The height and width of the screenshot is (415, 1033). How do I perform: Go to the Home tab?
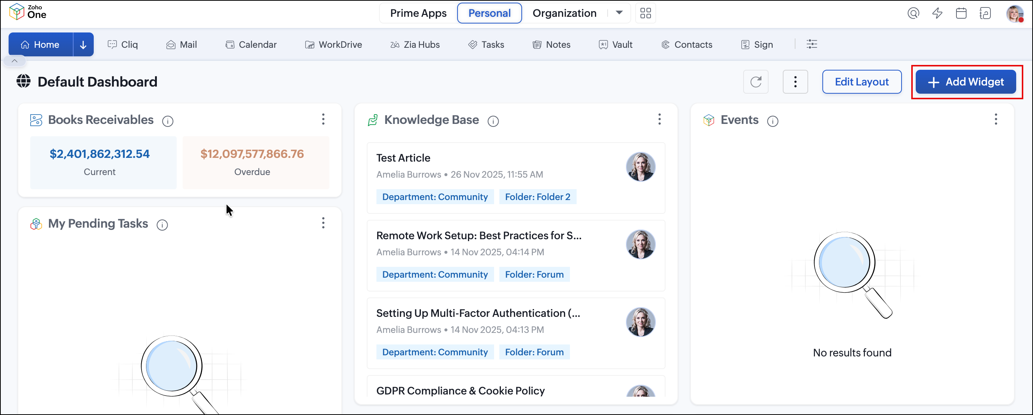tap(41, 44)
